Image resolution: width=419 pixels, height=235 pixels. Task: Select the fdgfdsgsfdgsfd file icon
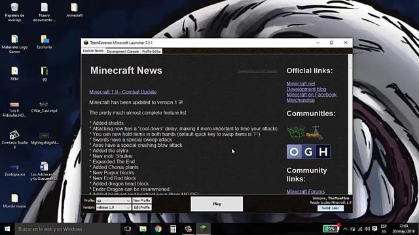[45, 138]
